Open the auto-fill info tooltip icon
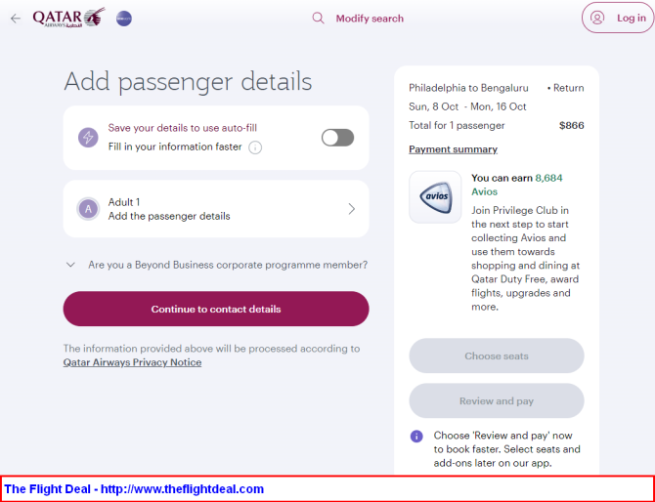Viewport: 655px width, 502px height. pos(255,147)
